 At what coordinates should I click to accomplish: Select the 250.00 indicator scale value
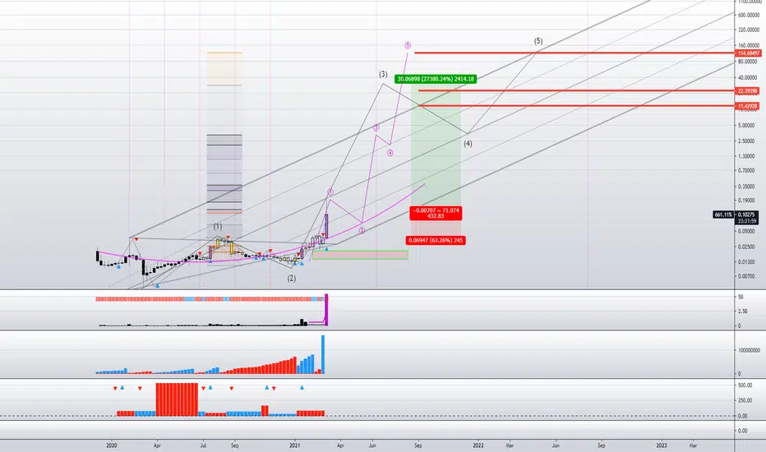[745, 401]
